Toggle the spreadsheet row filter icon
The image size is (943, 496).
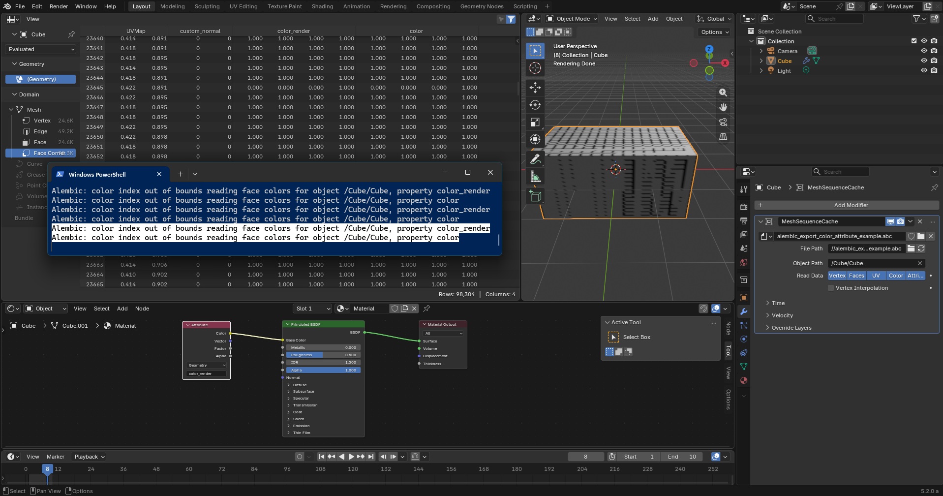(x=511, y=19)
